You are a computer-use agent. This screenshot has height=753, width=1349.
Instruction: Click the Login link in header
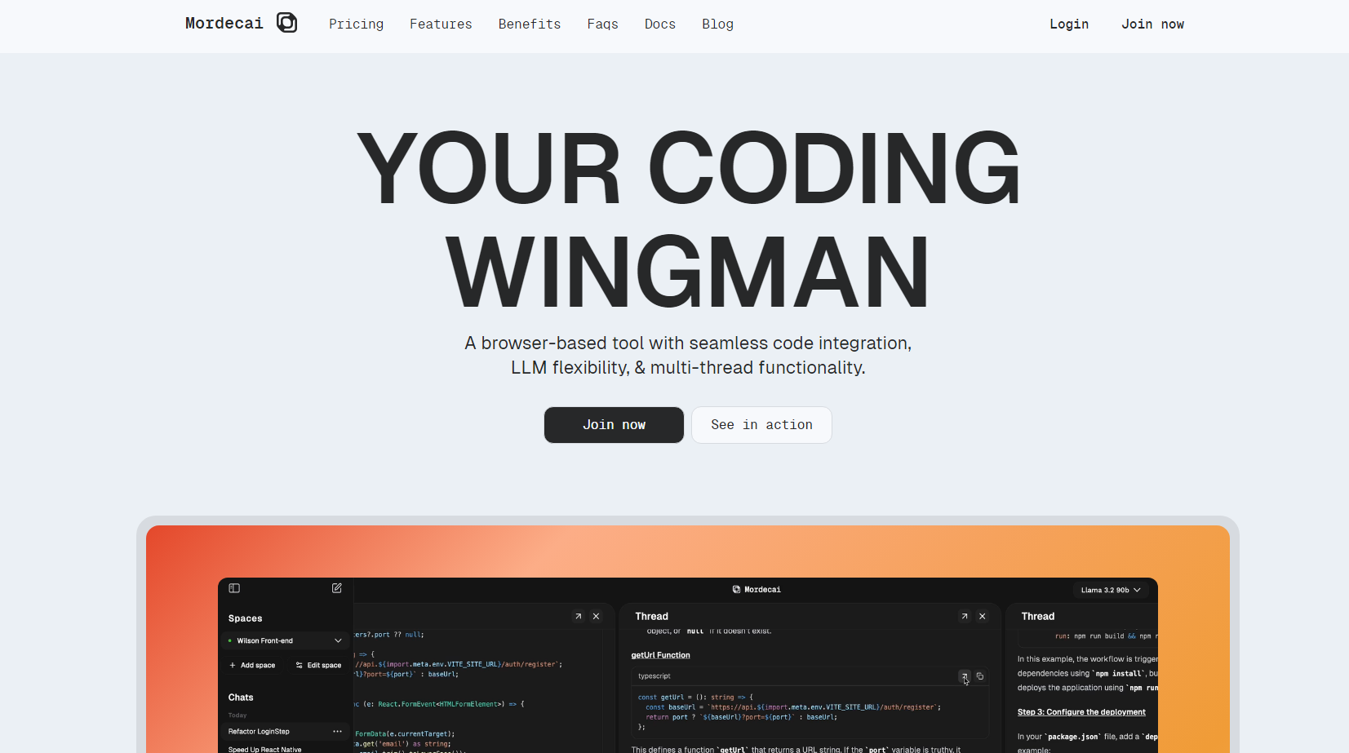click(1068, 24)
